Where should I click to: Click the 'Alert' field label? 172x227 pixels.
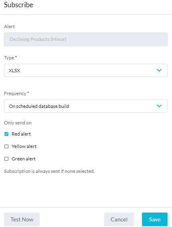(x=9, y=26)
